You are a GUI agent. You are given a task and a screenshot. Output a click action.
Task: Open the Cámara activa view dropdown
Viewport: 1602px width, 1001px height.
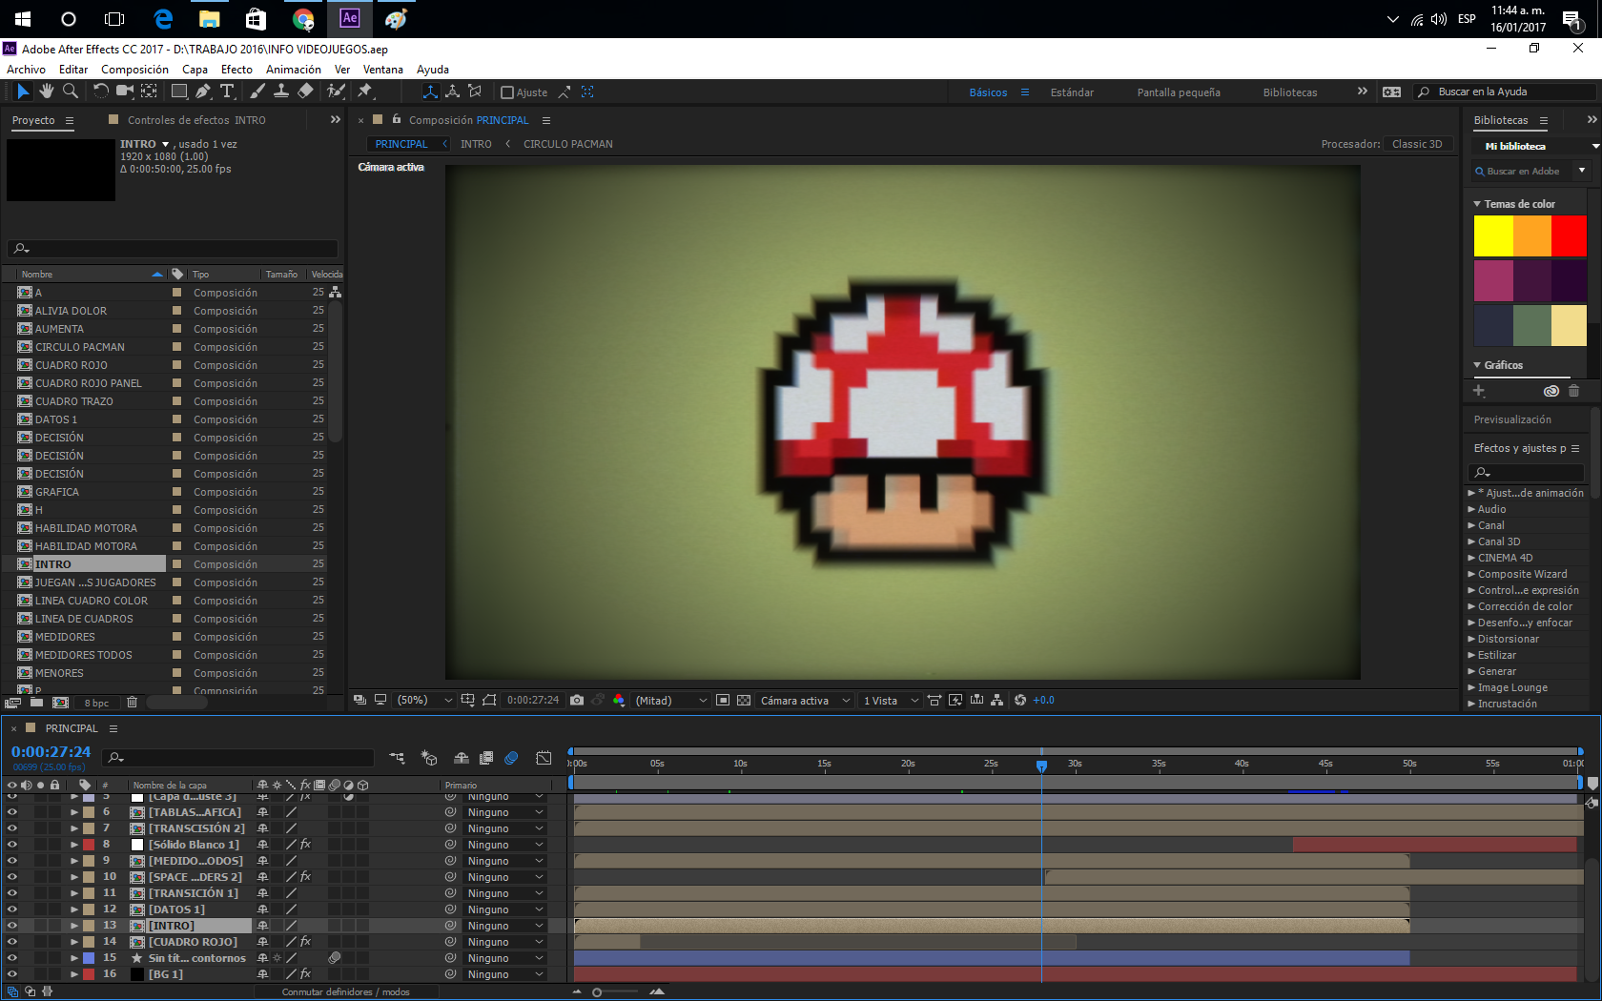tap(805, 700)
